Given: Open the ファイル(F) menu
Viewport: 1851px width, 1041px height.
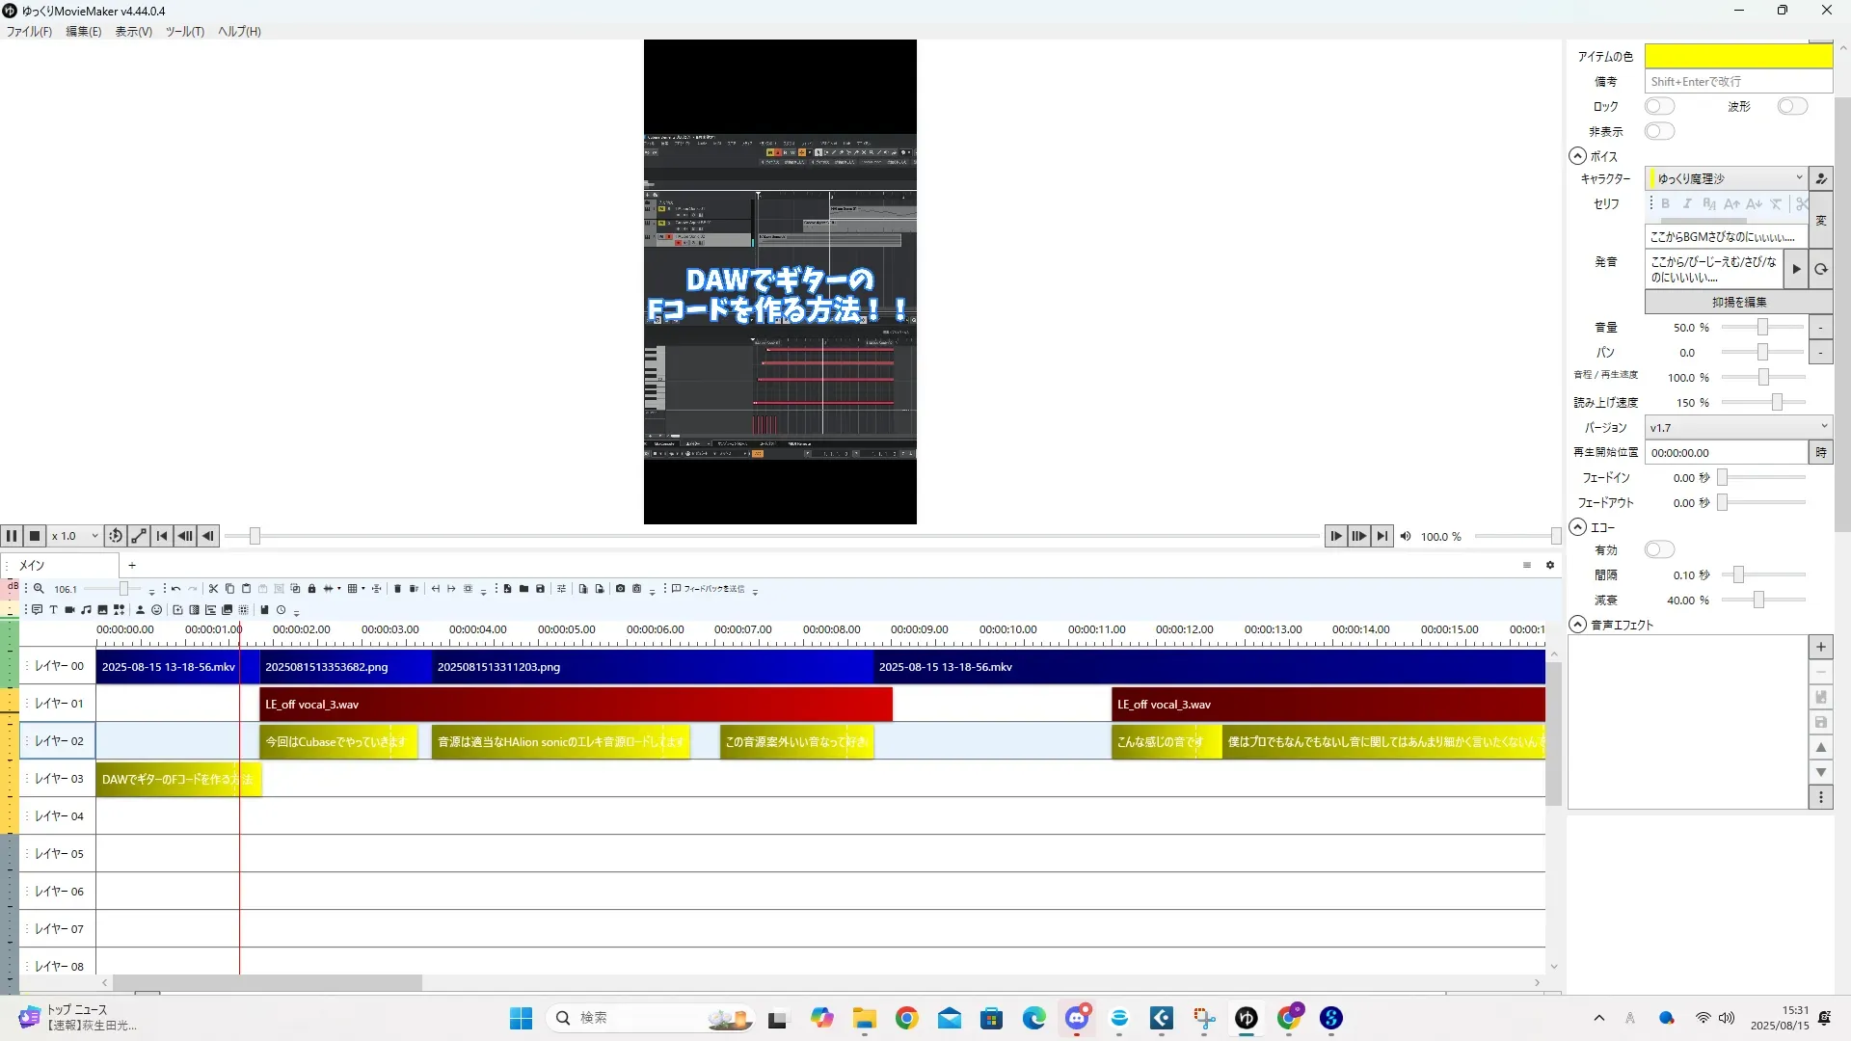Looking at the screenshot, I should coord(29,32).
